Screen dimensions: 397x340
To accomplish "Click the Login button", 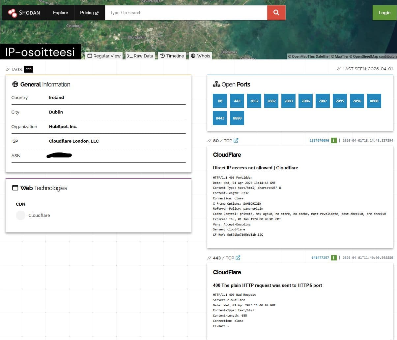I will [x=384, y=13].
